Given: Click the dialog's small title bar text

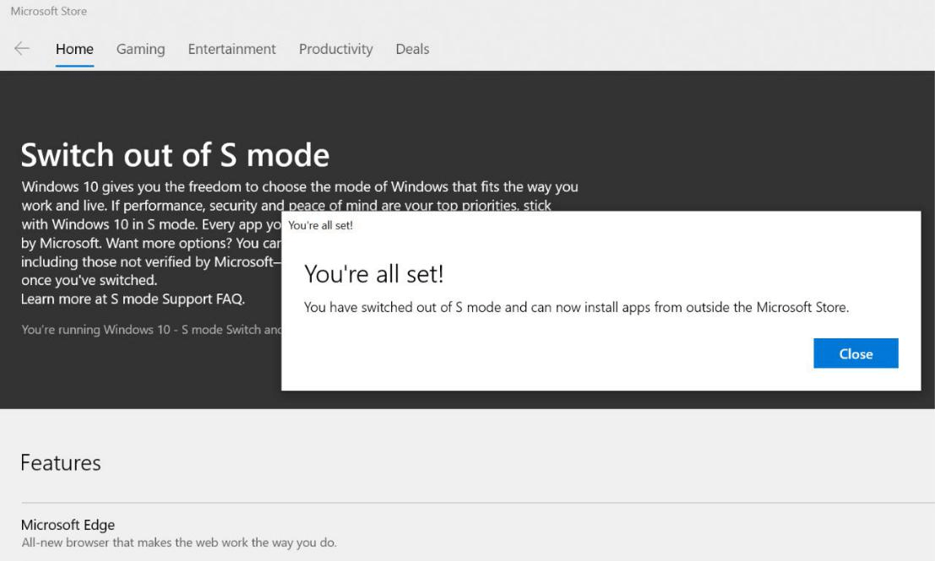Looking at the screenshot, I should (320, 225).
